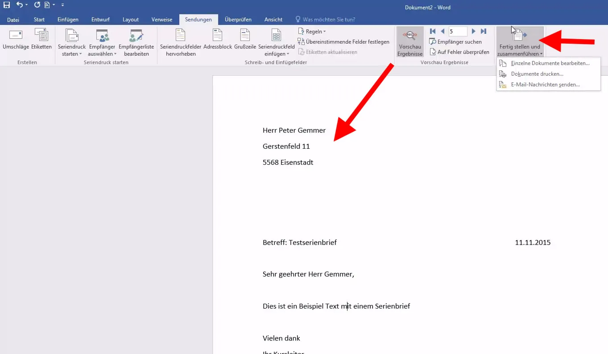Toggle Vorschau Ergebnisse preview
The image size is (608, 354).
[410, 43]
